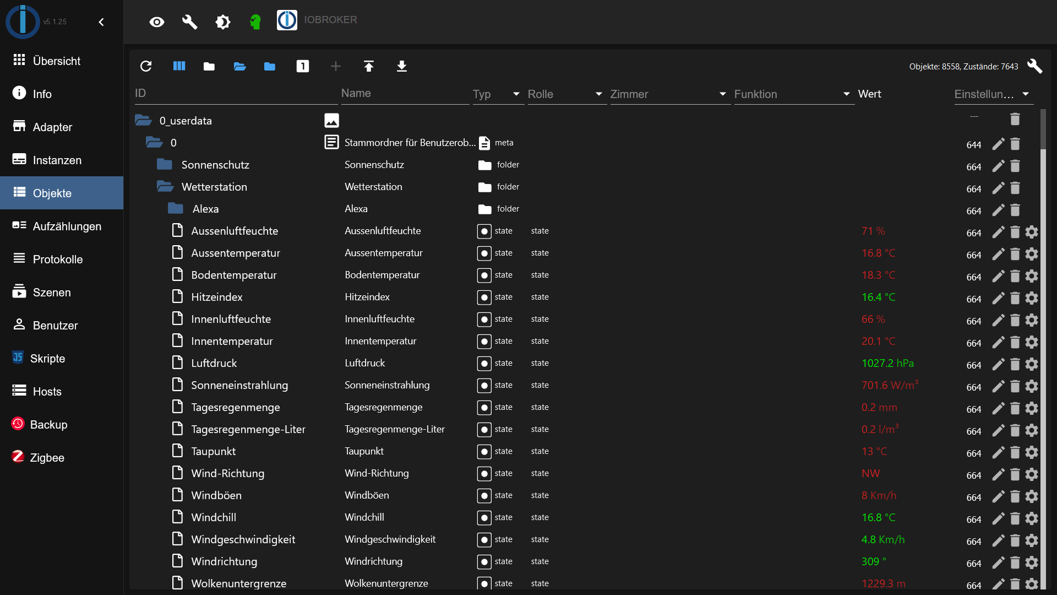The image size is (1057, 595).
Task: Open the Adapter page
Action: [x=62, y=127]
